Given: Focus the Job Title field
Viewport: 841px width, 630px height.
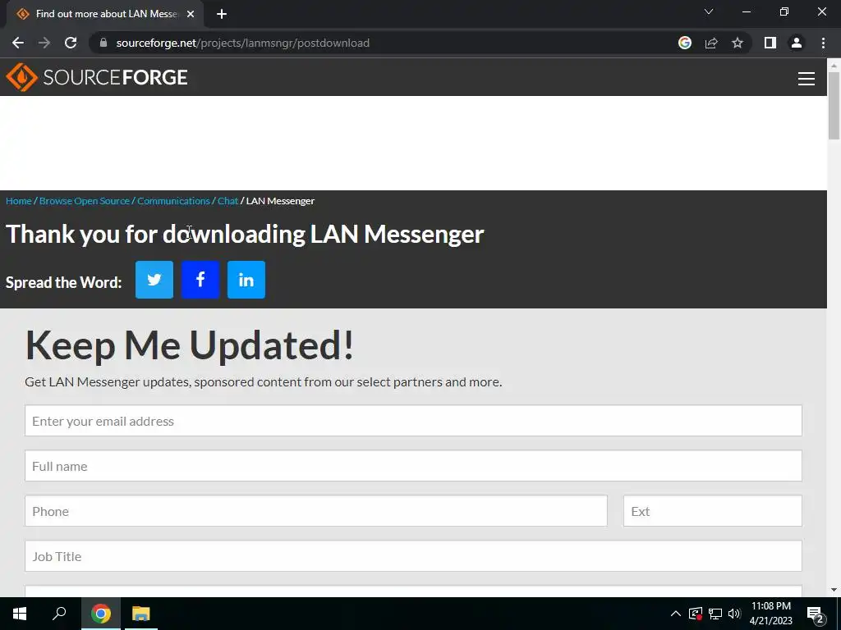Looking at the screenshot, I should click(x=413, y=555).
